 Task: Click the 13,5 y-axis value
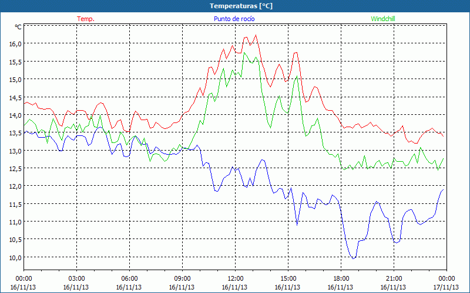pyautogui.click(x=16, y=133)
